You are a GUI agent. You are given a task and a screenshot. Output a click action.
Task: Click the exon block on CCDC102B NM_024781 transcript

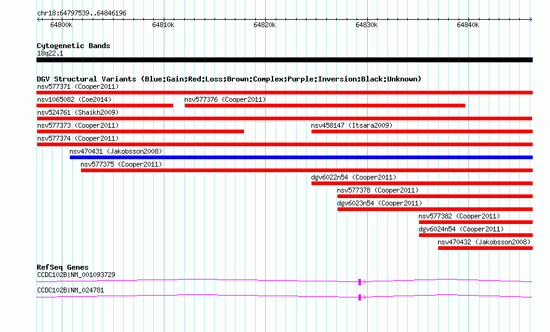[x=360, y=297]
